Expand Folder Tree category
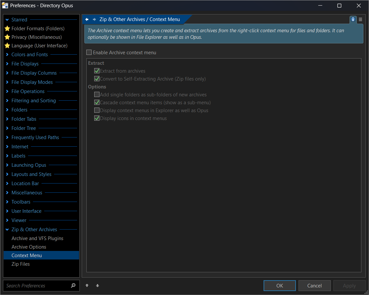This screenshot has width=369, height=295. [x=7, y=128]
